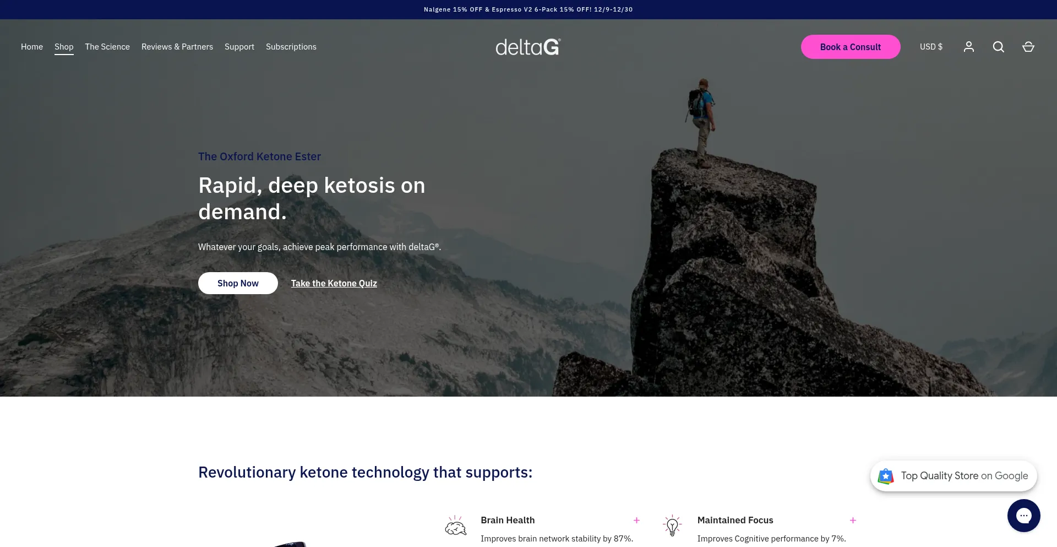Click the search magnifier icon
Screen dimensions: 1057x547
click(998, 47)
